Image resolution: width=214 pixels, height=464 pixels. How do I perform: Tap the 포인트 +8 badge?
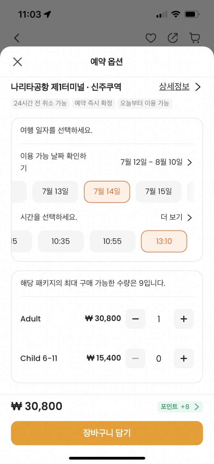point(180,407)
